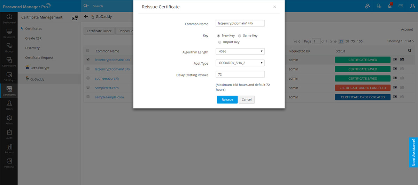Select the New Key radio option
The width and height of the screenshot is (418, 185).
tap(219, 35)
